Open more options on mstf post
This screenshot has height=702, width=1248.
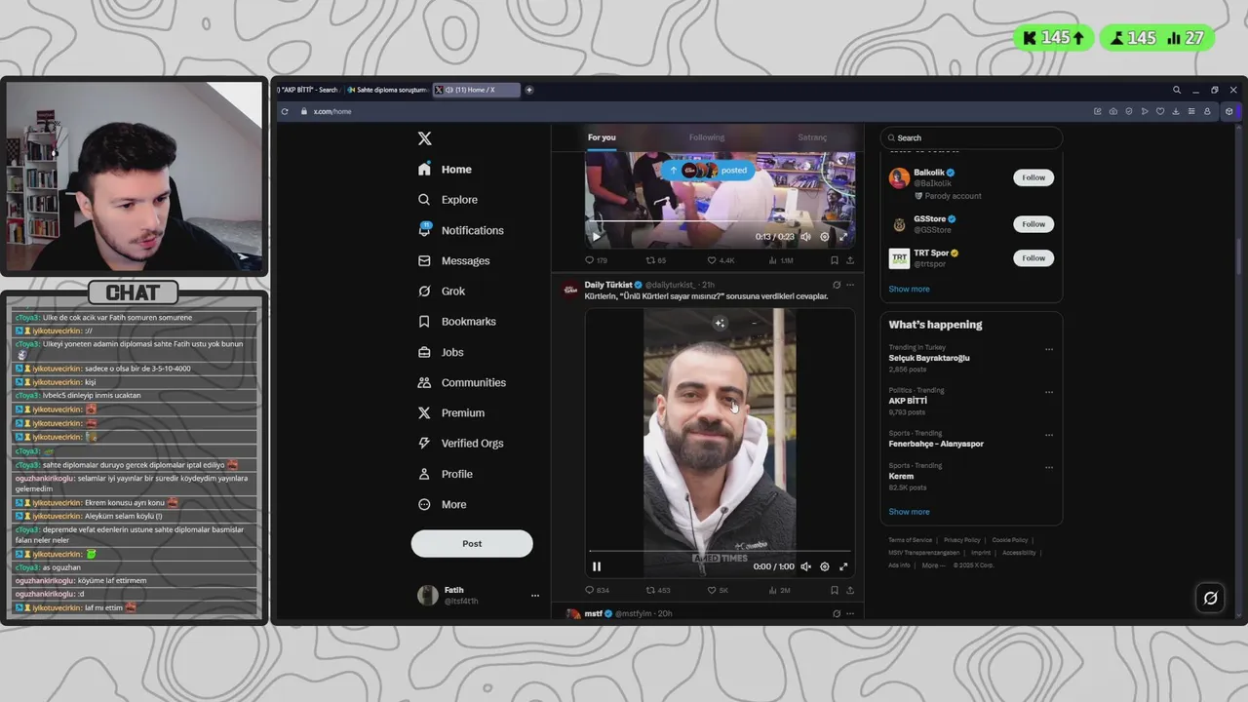point(850,613)
